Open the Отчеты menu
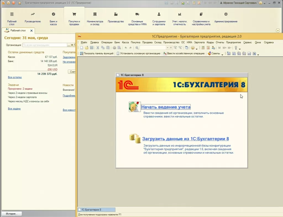283x217 pixels. tap(220, 42)
